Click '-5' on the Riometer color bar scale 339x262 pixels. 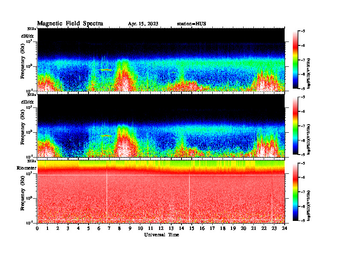303,163
